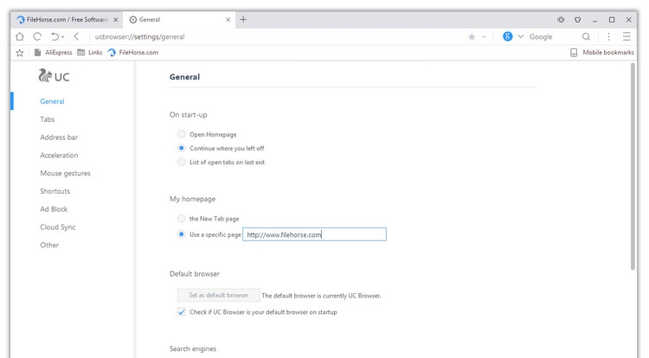649x358 pixels.
Task: Open the AliExpress bookmark
Action: click(x=53, y=53)
